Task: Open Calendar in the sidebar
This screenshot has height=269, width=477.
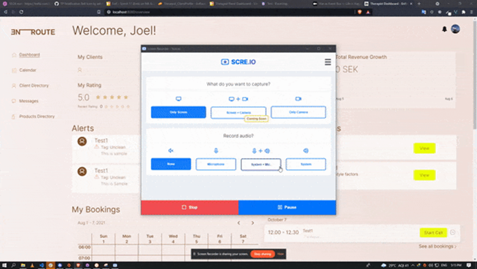Action: click(x=28, y=70)
